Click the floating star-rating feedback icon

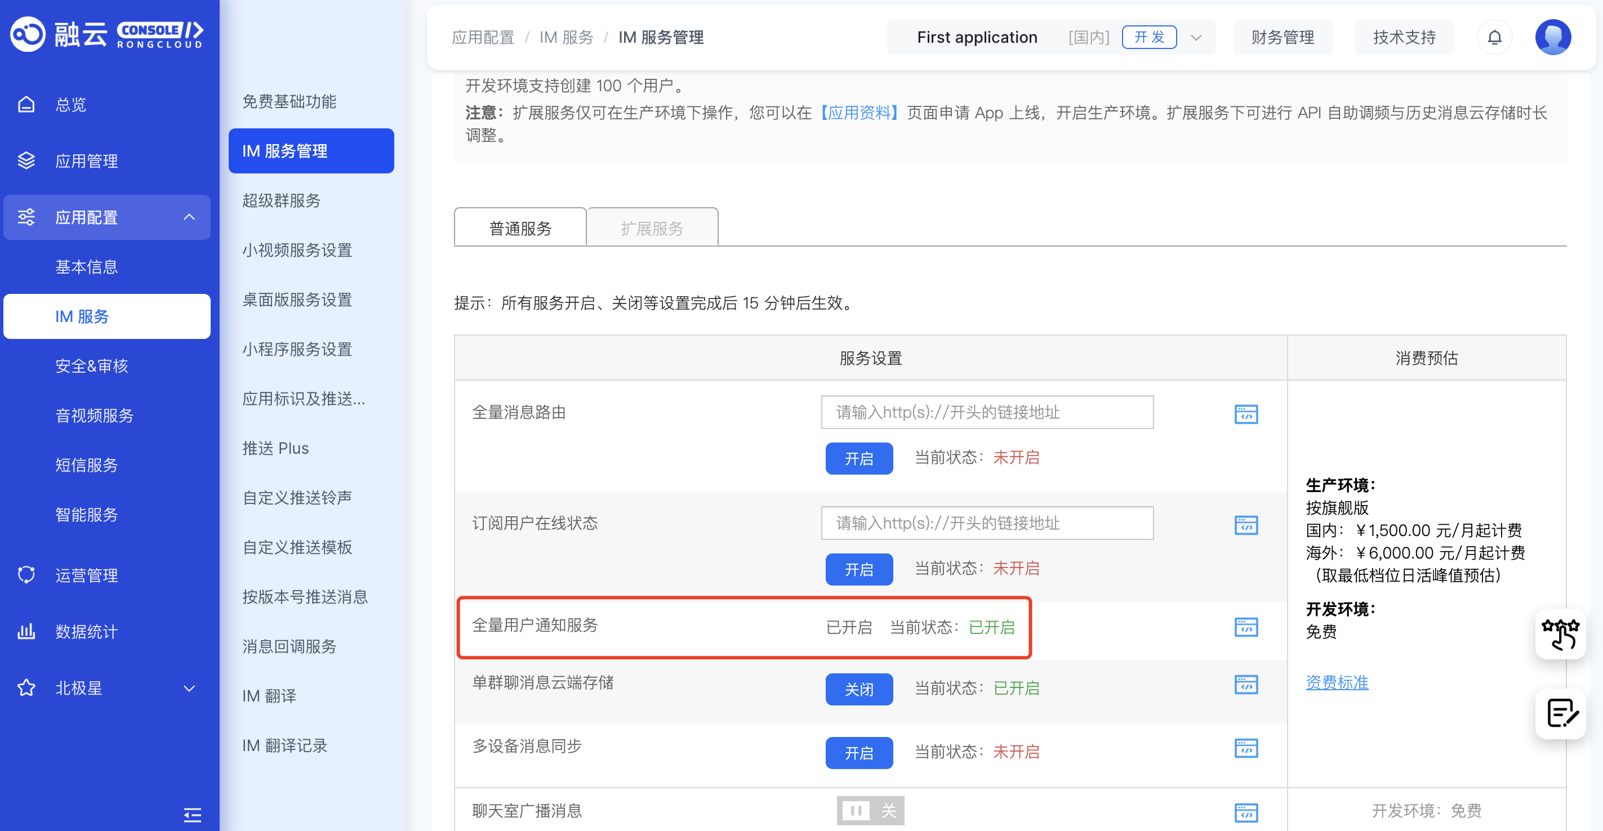pyautogui.click(x=1560, y=635)
